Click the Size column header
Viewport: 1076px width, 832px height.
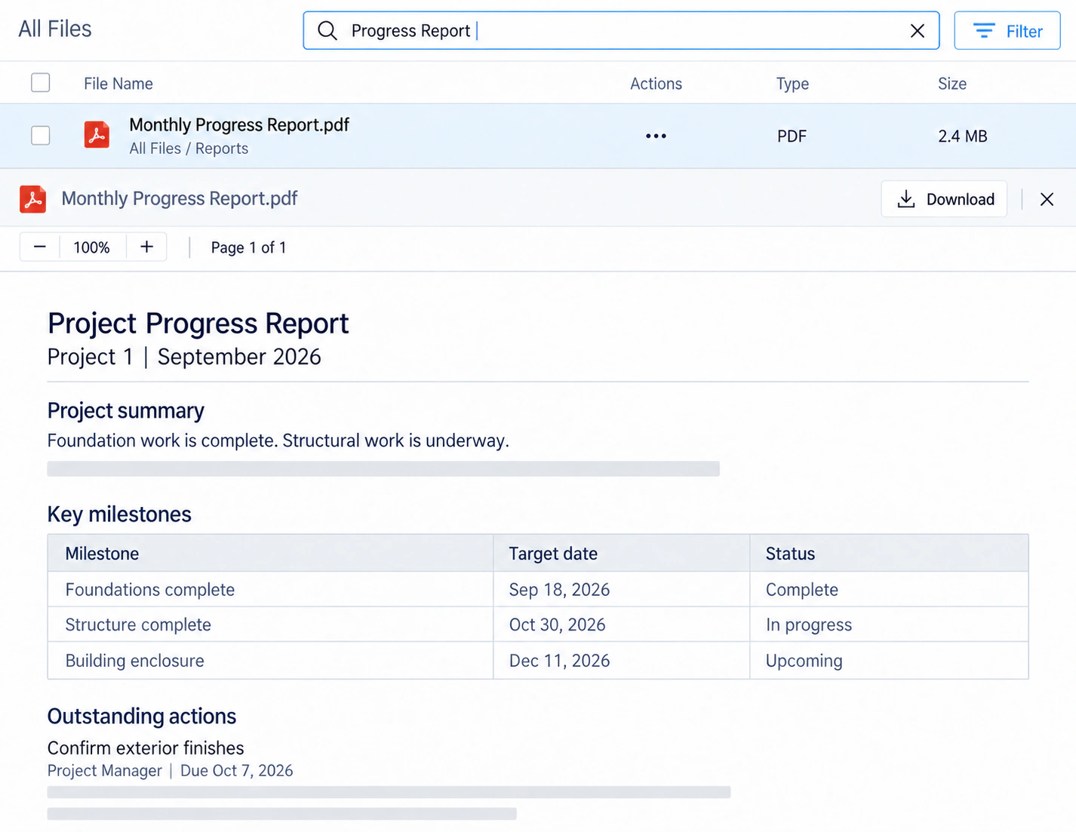point(952,84)
